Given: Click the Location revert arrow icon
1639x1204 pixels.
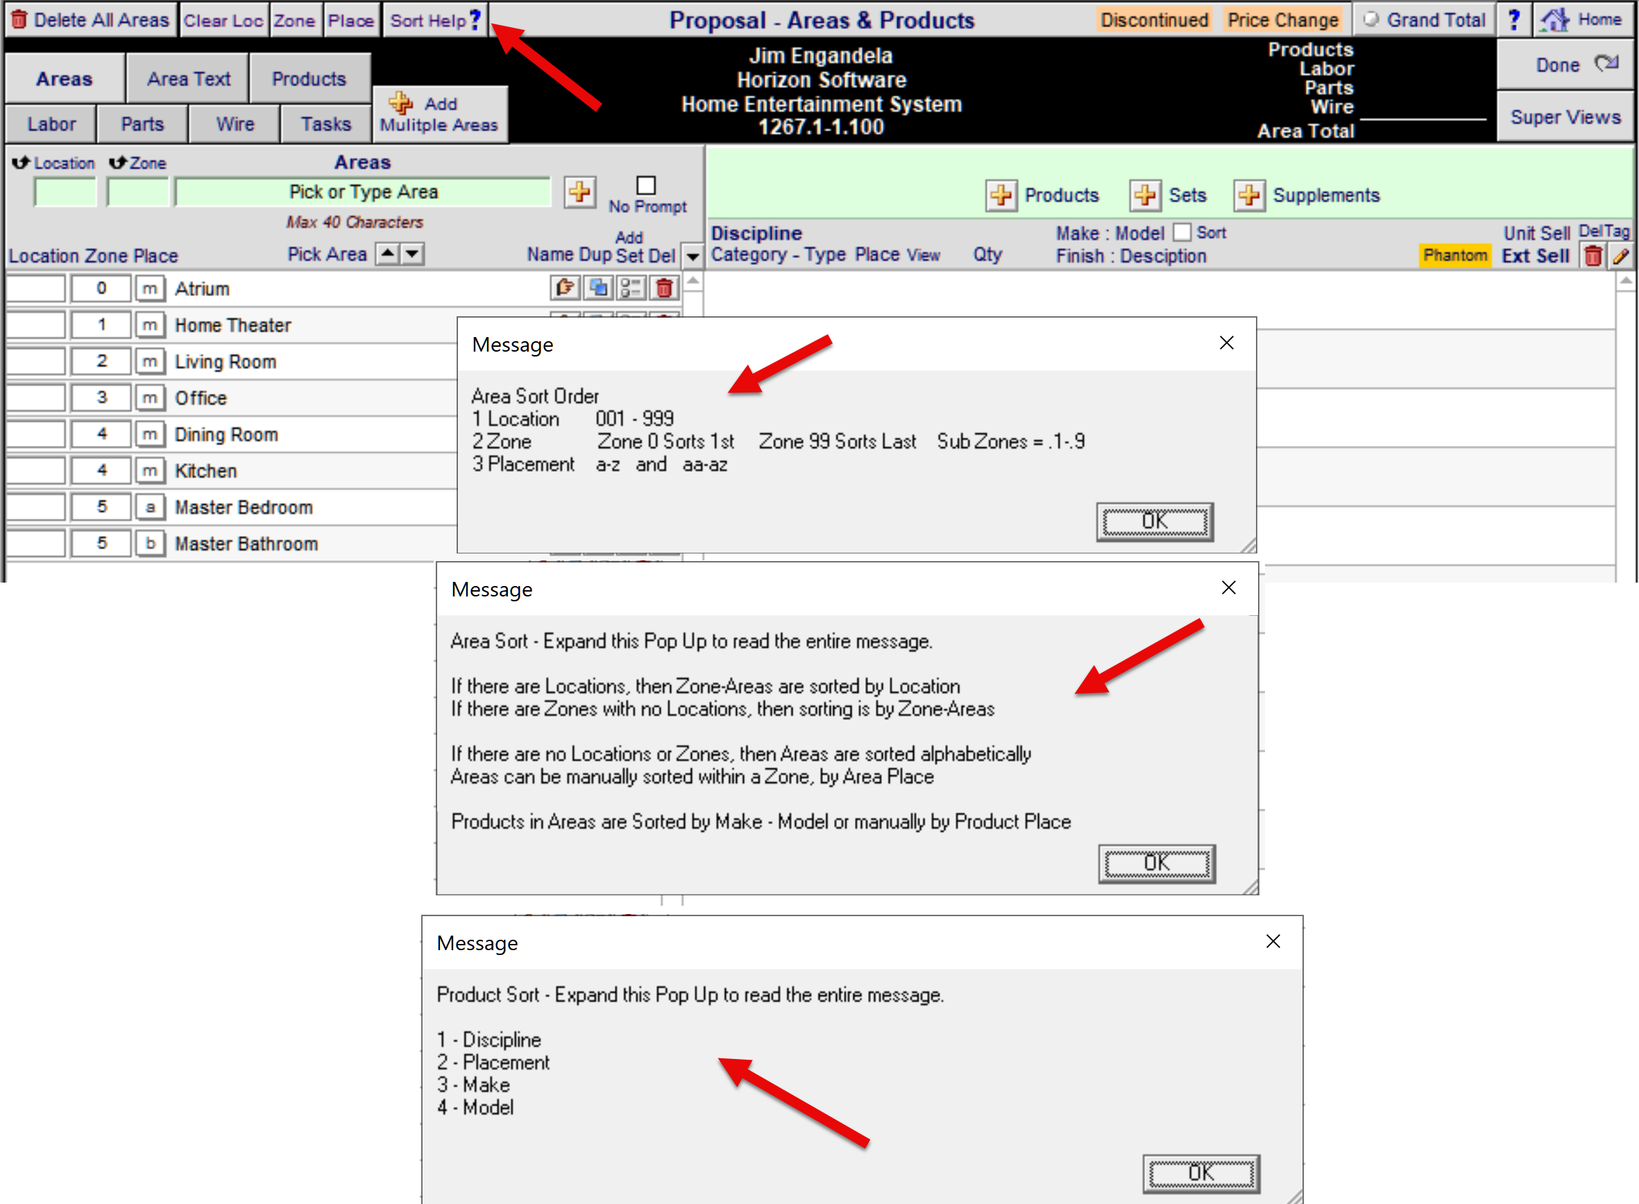Looking at the screenshot, I should [x=20, y=162].
